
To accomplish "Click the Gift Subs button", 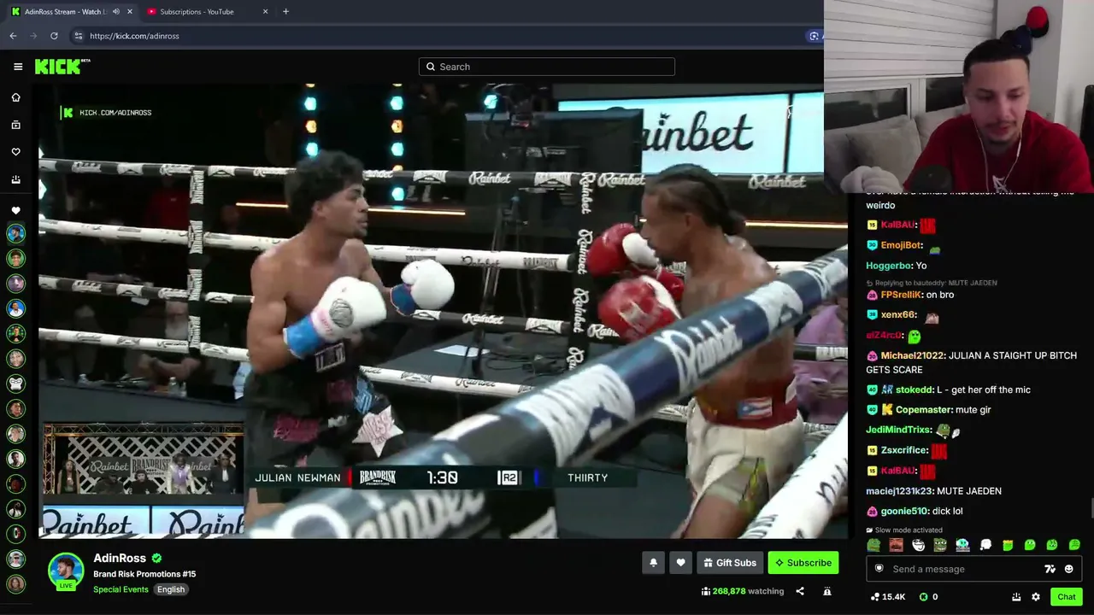I will [x=730, y=563].
